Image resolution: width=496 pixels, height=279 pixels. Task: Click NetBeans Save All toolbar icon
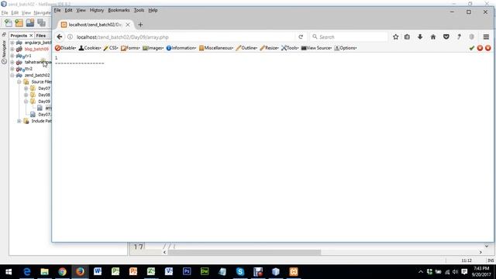coord(41,22)
